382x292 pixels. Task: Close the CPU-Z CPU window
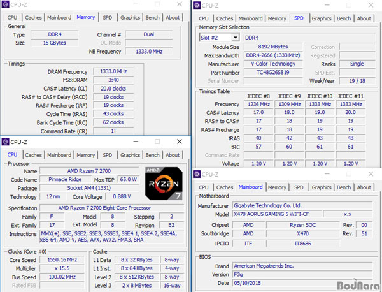click(x=180, y=142)
